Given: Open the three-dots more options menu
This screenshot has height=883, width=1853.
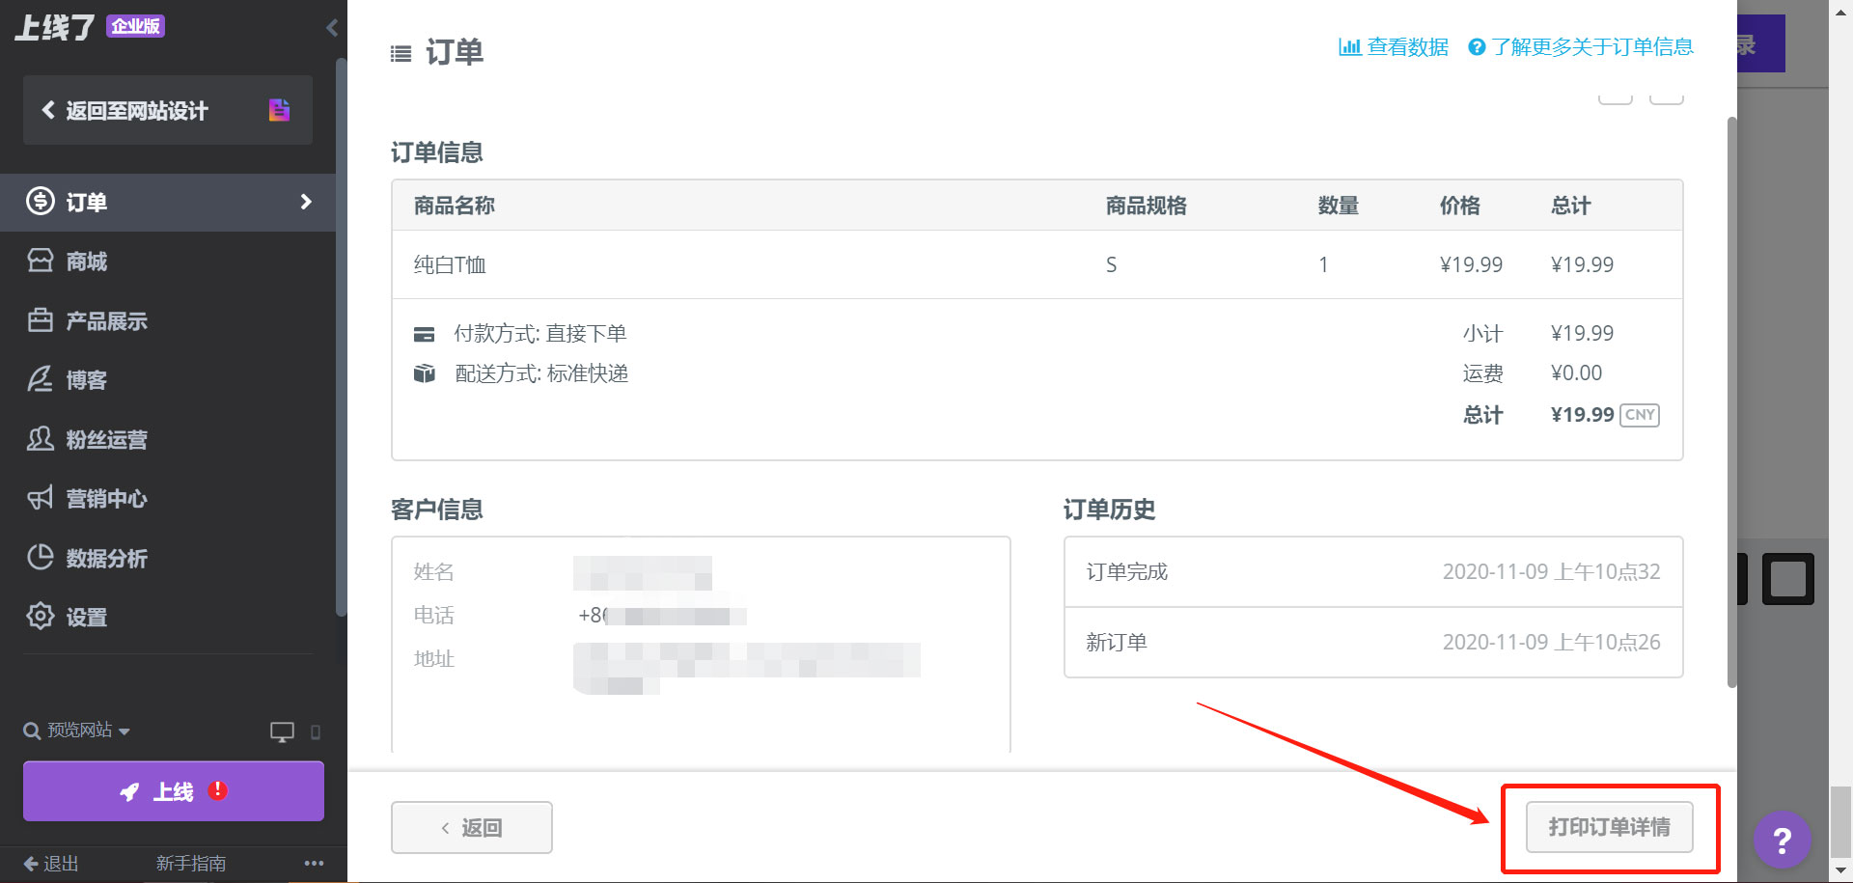Looking at the screenshot, I should pos(314,863).
